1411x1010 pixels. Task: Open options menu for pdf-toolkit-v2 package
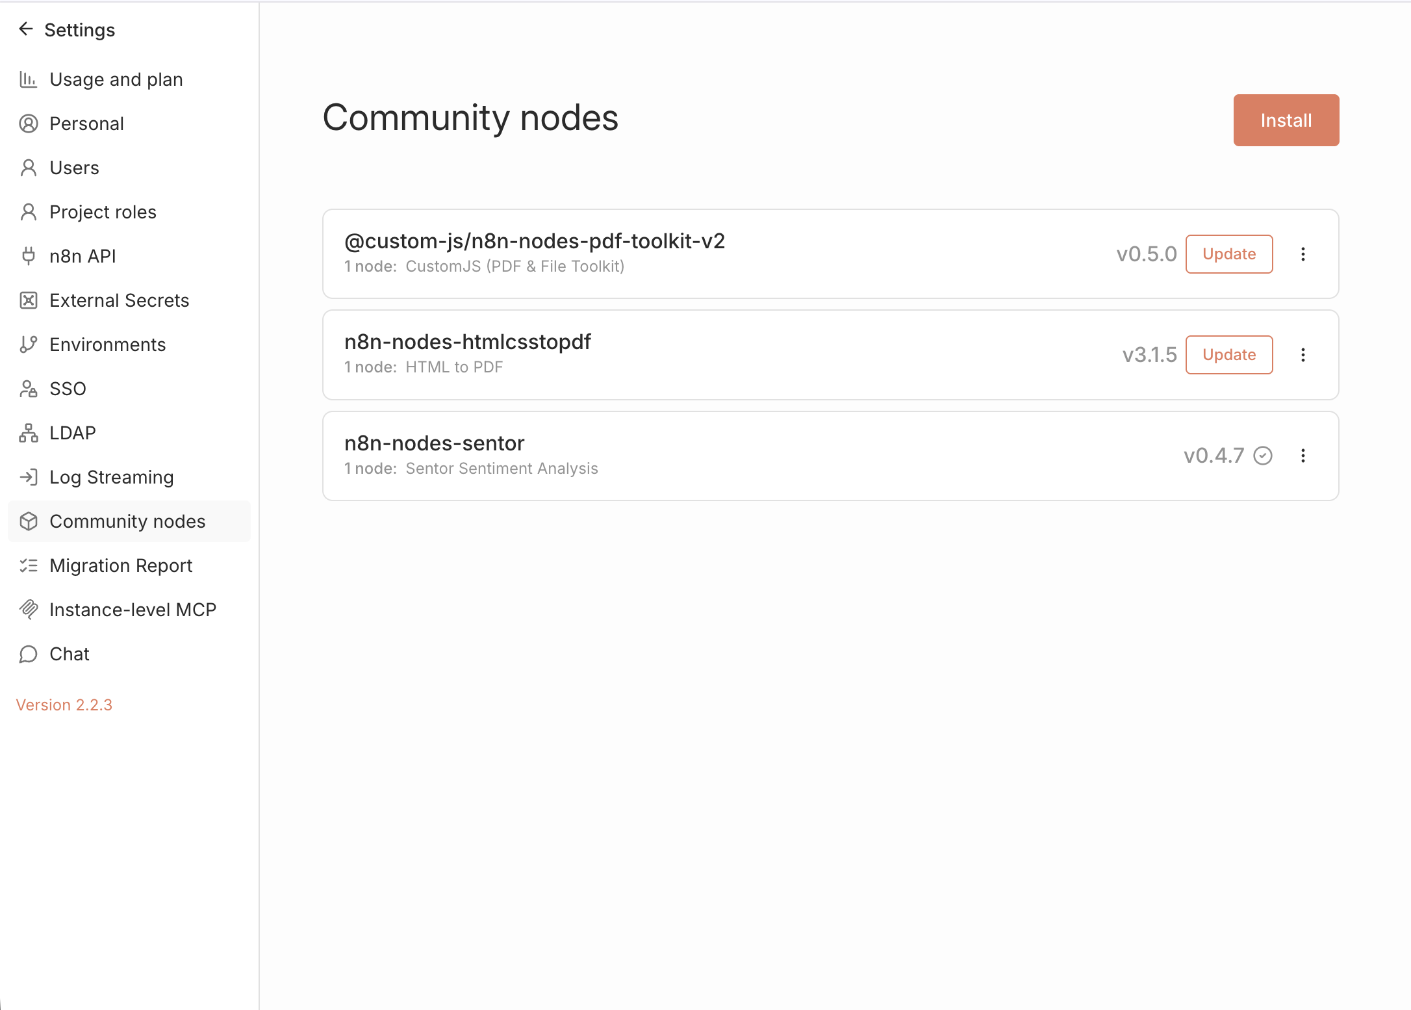tap(1303, 254)
